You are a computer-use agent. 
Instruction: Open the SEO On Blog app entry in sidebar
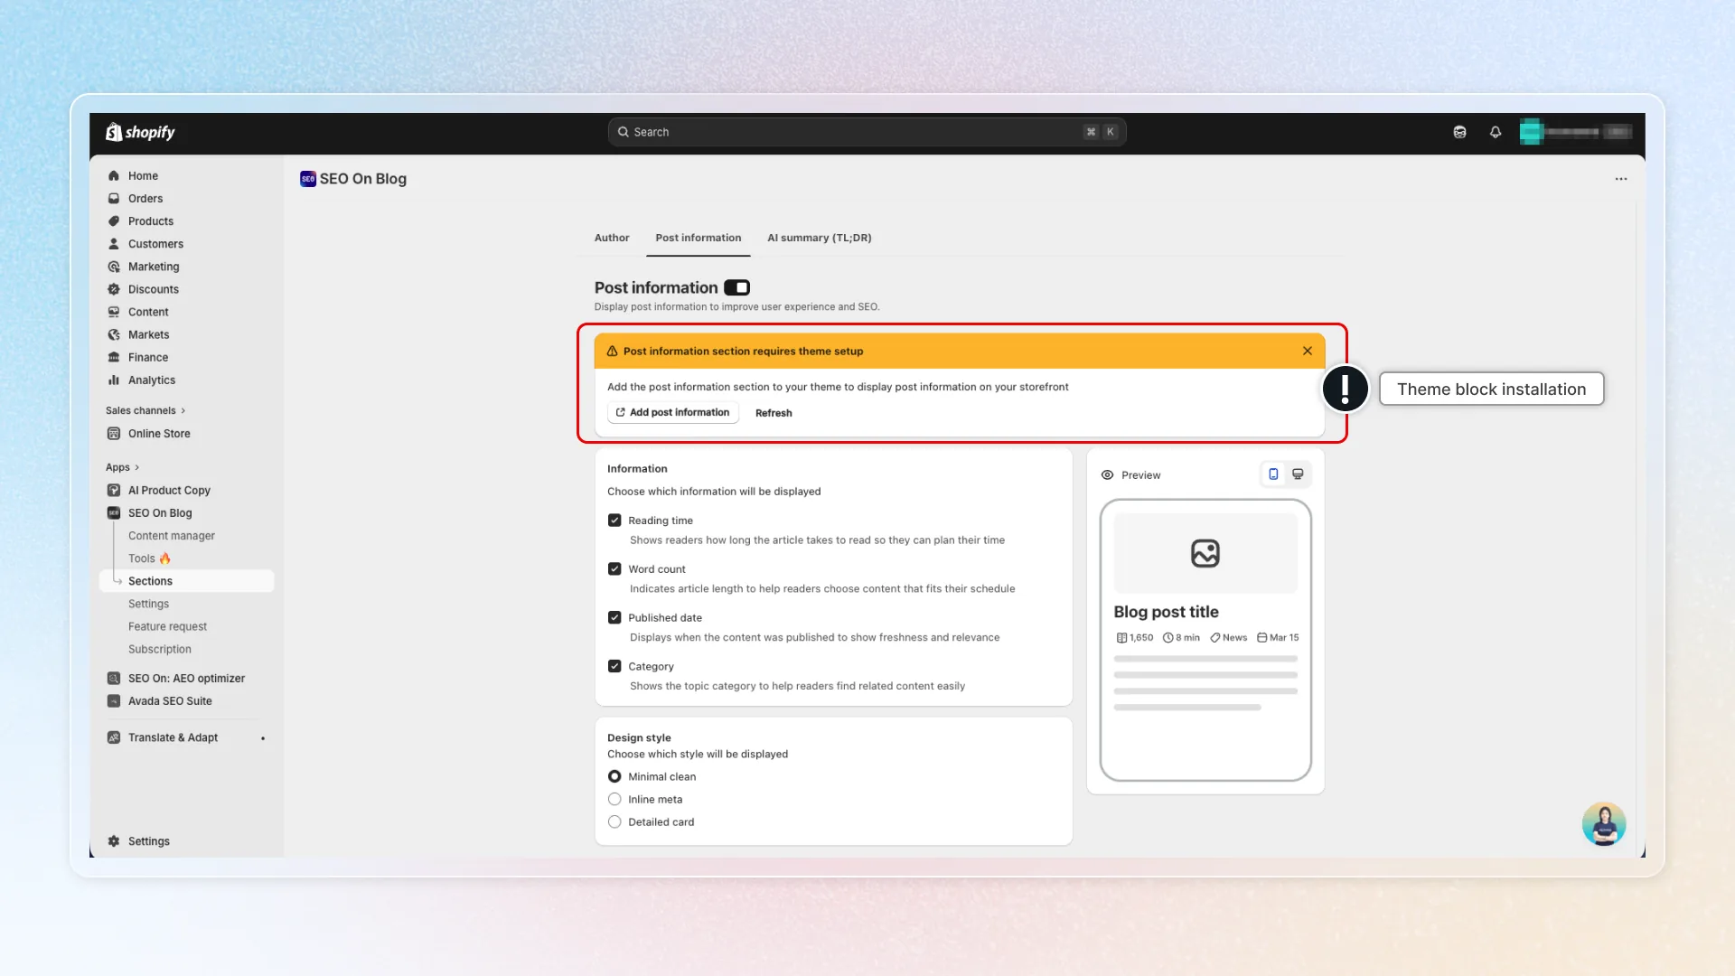[x=160, y=513]
